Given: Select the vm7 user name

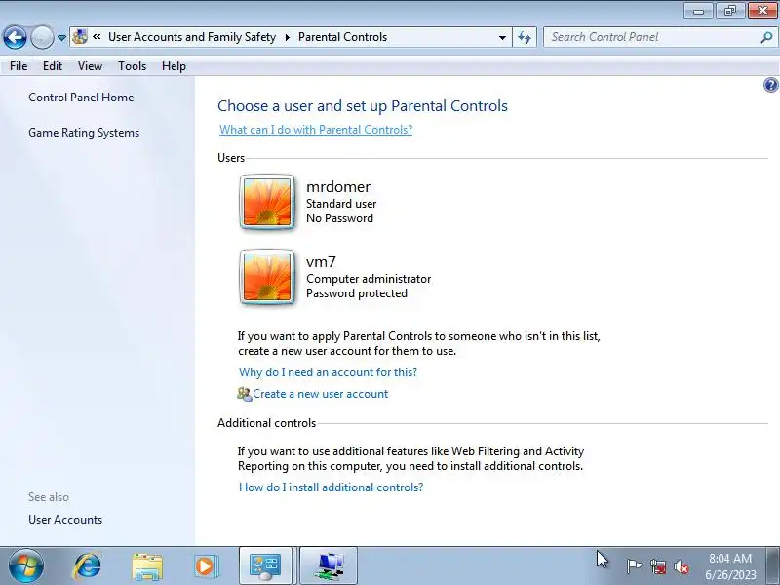Looking at the screenshot, I should pos(321,262).
